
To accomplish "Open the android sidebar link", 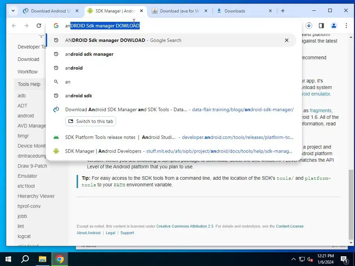I will 26,116.
